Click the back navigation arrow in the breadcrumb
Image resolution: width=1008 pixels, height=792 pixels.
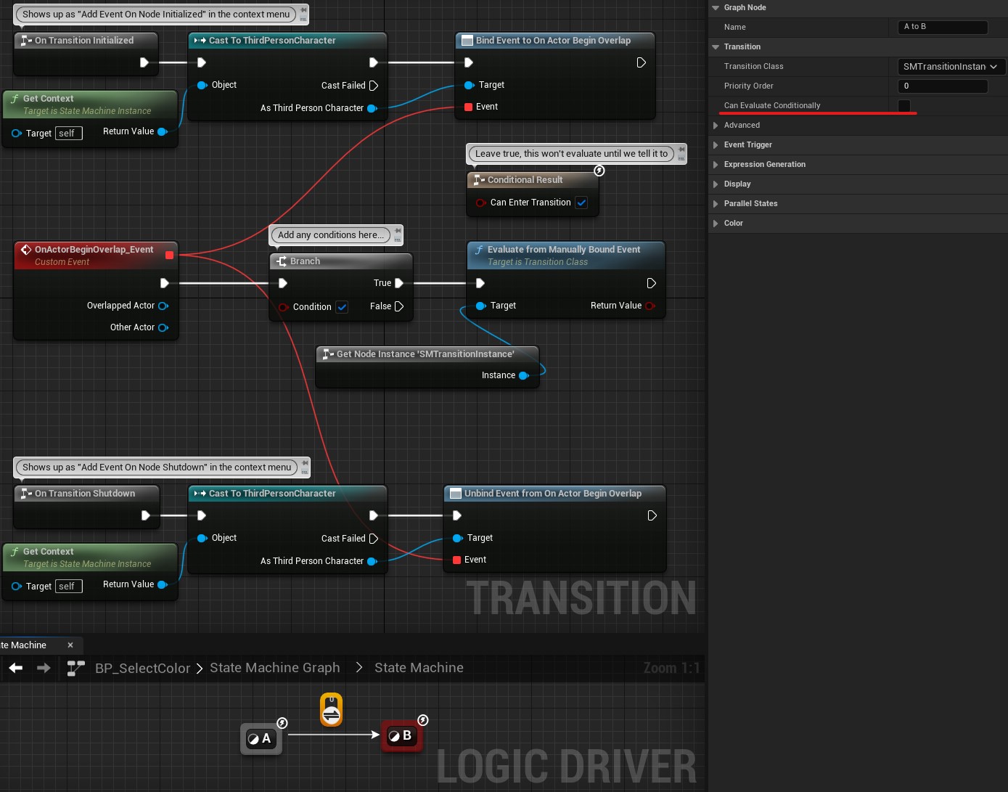[x=16, y=668]
